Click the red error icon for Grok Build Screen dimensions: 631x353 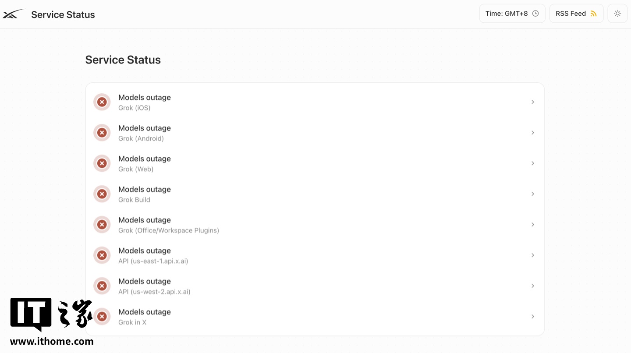tap(102, 194)
